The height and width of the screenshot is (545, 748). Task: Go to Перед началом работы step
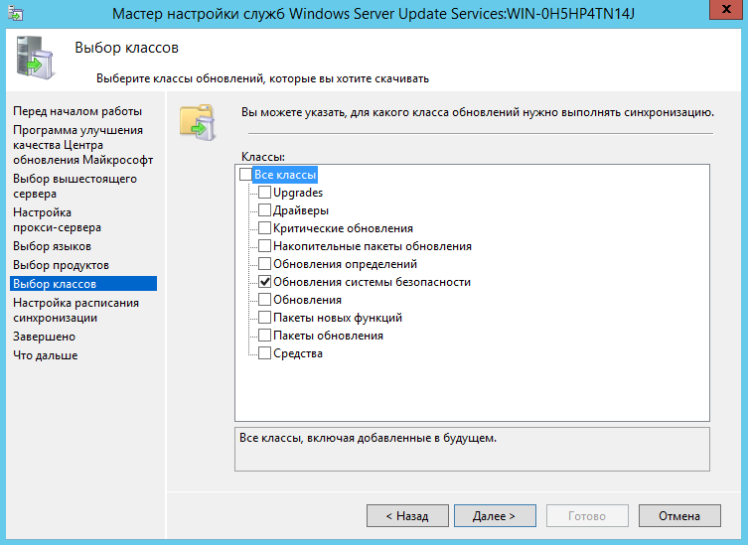click(x=77, y=111)
